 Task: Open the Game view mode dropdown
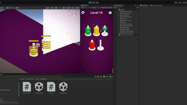tap(85, 8)
